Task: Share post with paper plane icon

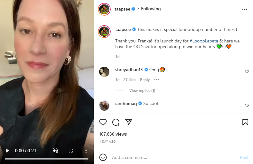Action: (129, 122)
